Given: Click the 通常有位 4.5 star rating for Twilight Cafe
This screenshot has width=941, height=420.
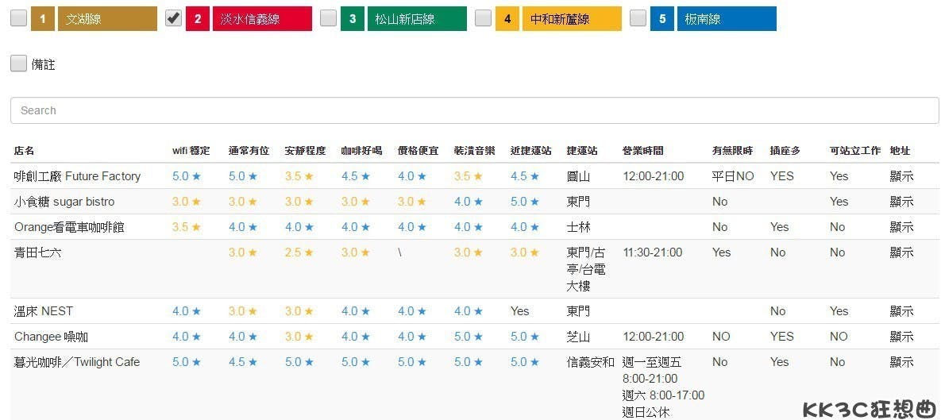Looking at the screenshot, I should point(243,362).
